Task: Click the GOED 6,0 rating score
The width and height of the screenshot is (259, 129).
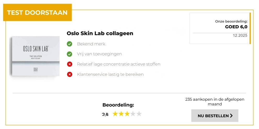Action: click(x=236, y=27)
